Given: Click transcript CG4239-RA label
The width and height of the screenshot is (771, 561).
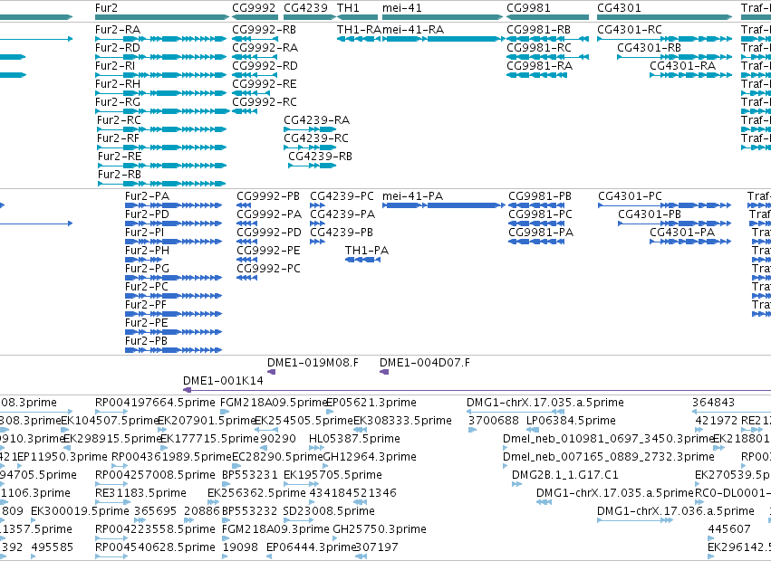Looking at the screenshot, I should [317, 119].
